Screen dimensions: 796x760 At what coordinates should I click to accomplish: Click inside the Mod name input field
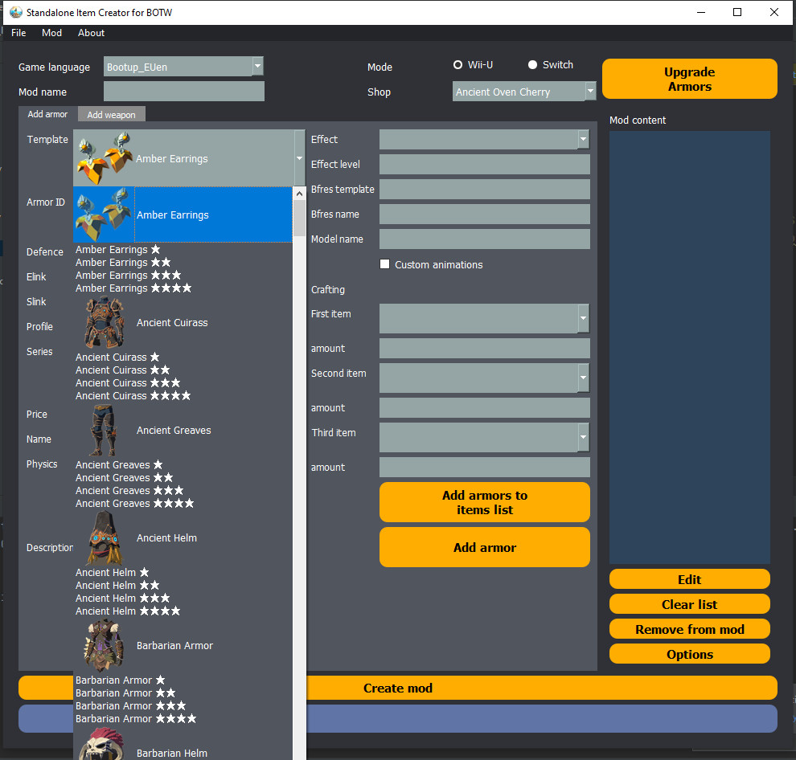[183, 91]
